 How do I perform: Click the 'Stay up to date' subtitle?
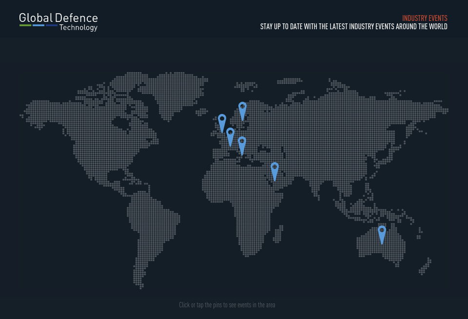[x=353, y=27]
